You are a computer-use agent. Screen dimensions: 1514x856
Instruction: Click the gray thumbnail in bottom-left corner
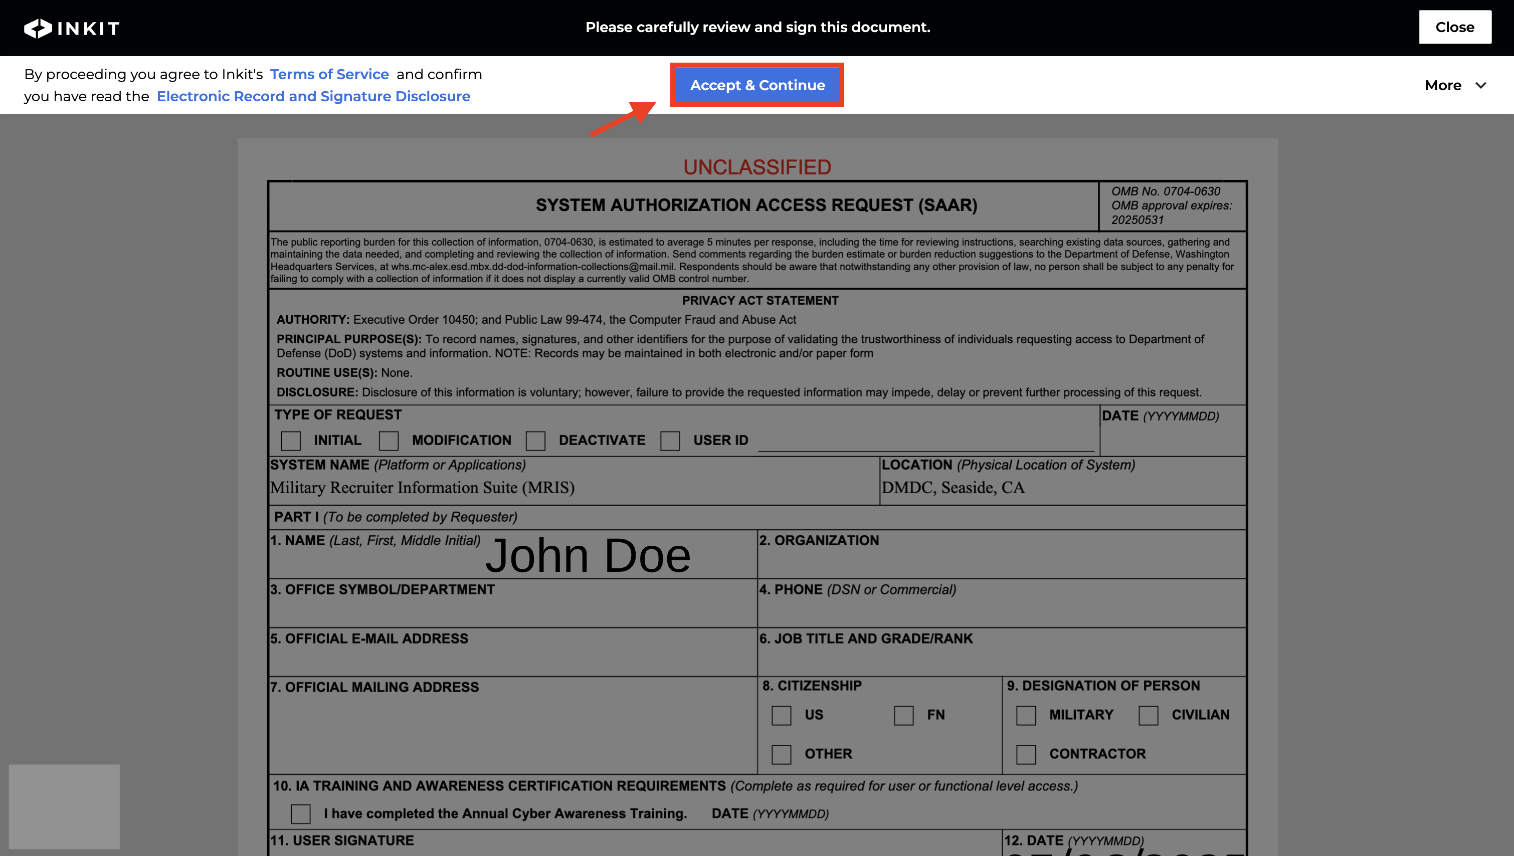[x=64, y=806]
